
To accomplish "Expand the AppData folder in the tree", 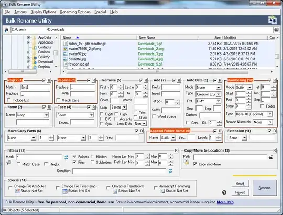I will coord(29,38).
